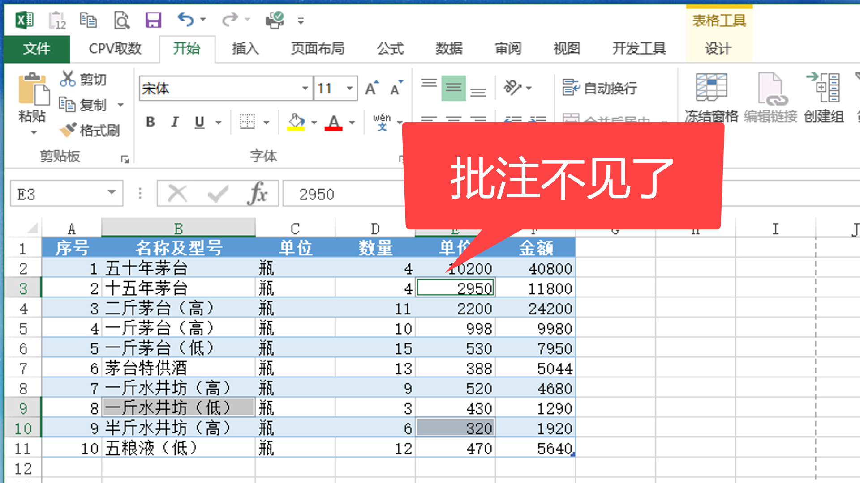Viewport: 860px width, 483px height.
Task: Switch to the 开发工具 tab
Action: [x=639, y=48]
